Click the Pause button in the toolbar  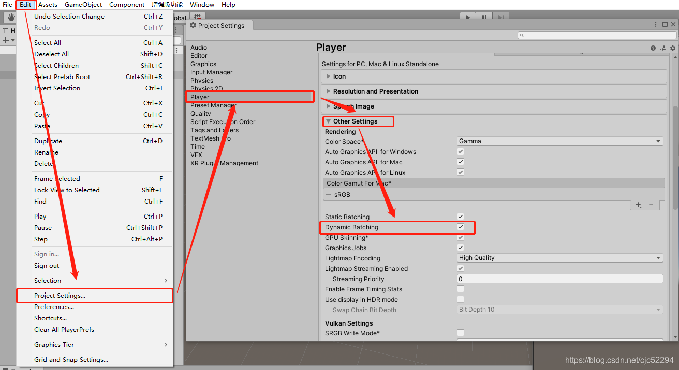click(x=484, y=17)
